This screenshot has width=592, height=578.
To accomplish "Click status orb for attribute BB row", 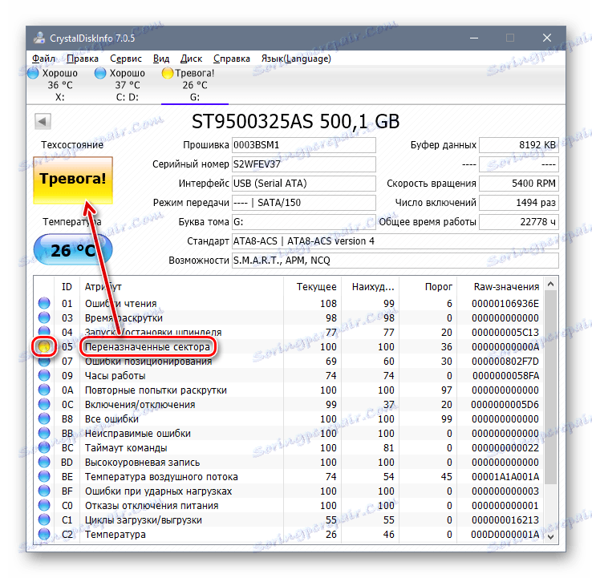I will click(x=44, y=433).
